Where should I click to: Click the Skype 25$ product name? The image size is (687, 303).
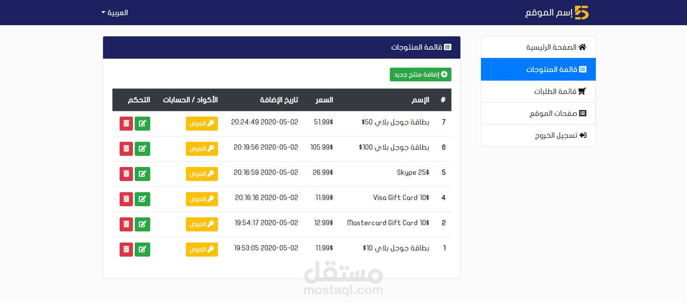[413, 172]
